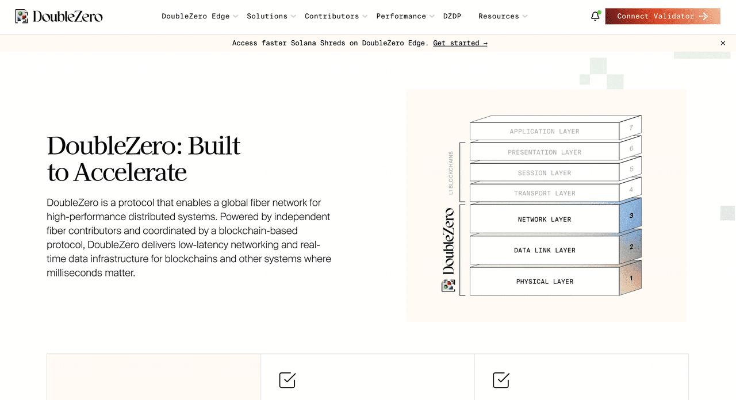This screenshot has width=736, height=400.
Task: Open the DoubleZero Edge menu
Action: coord(195,16)
